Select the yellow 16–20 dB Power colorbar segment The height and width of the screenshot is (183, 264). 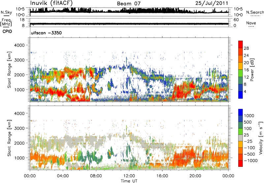tap(241, 66)
